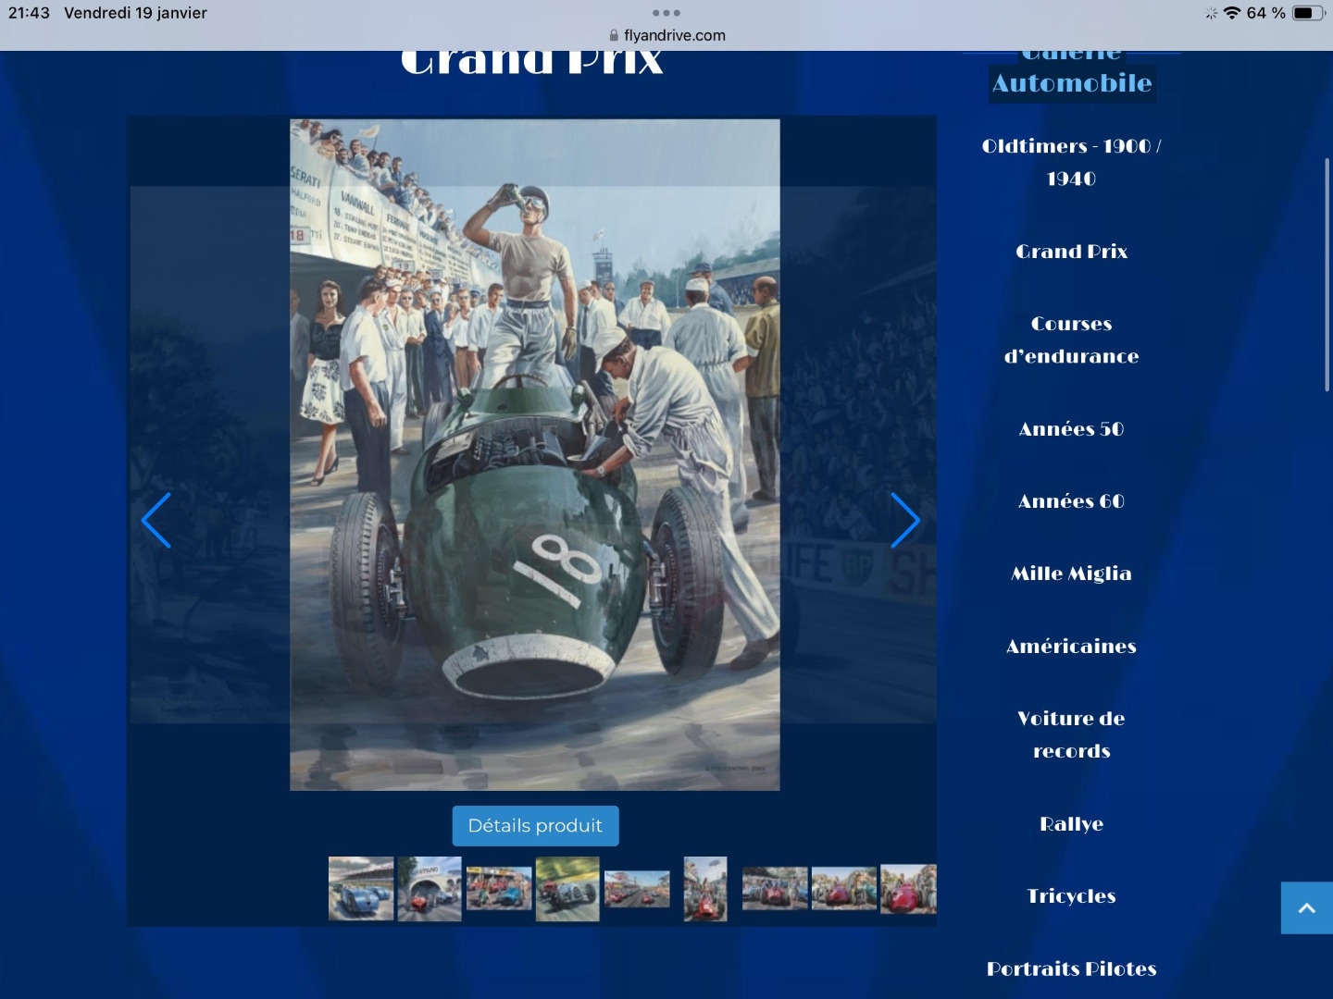View Portraits Pilotes category

(x=1072, y=968)
